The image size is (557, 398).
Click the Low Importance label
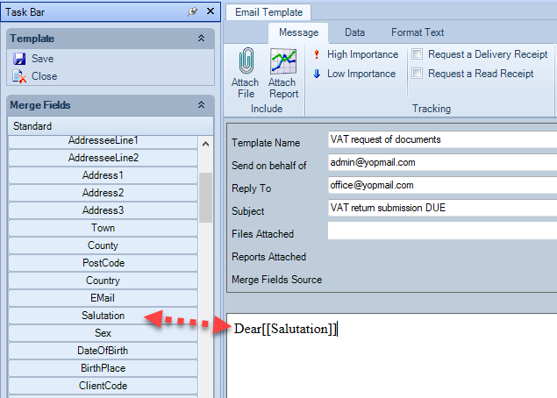click(x=361, y=74)
